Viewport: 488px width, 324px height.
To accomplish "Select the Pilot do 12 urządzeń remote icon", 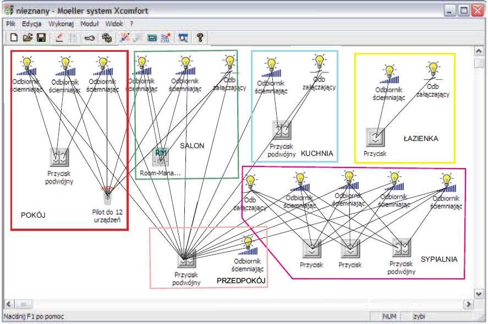I will 107,195.
